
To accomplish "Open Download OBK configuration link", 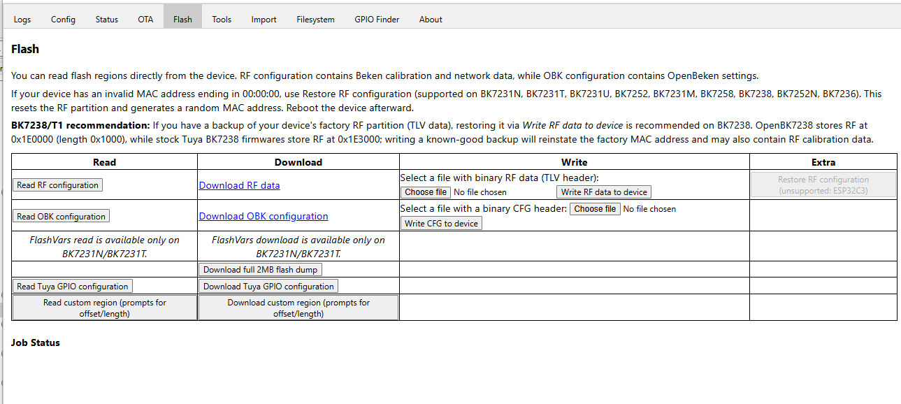I will point(264,216).
